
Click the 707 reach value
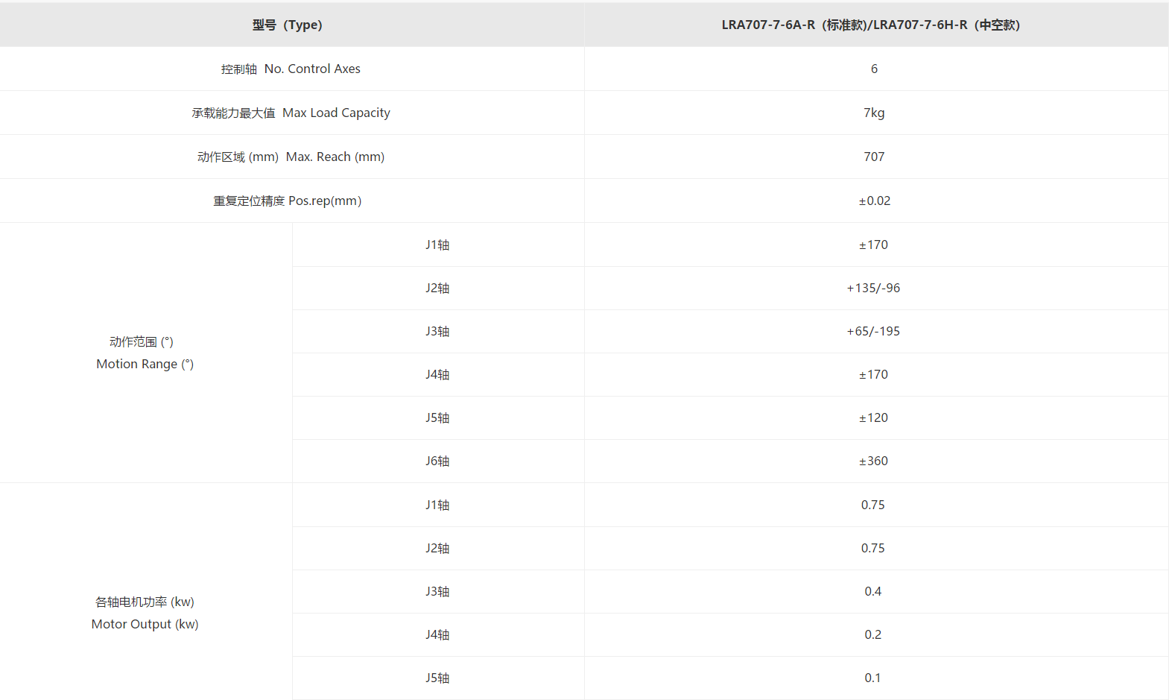coord(874,157)
